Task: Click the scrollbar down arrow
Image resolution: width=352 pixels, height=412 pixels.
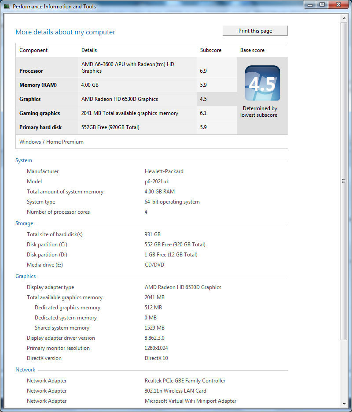Action: click(x=344, y=404)
